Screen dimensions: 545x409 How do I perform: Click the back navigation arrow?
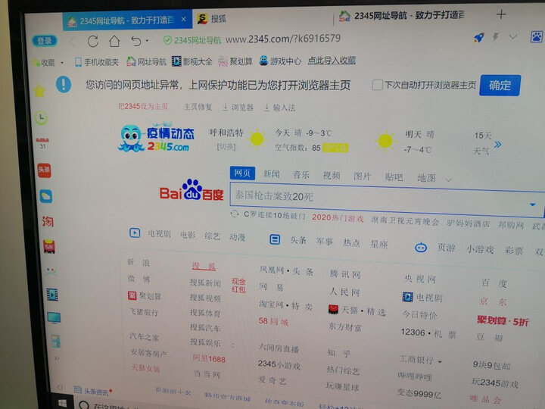(x=72, y=42)
